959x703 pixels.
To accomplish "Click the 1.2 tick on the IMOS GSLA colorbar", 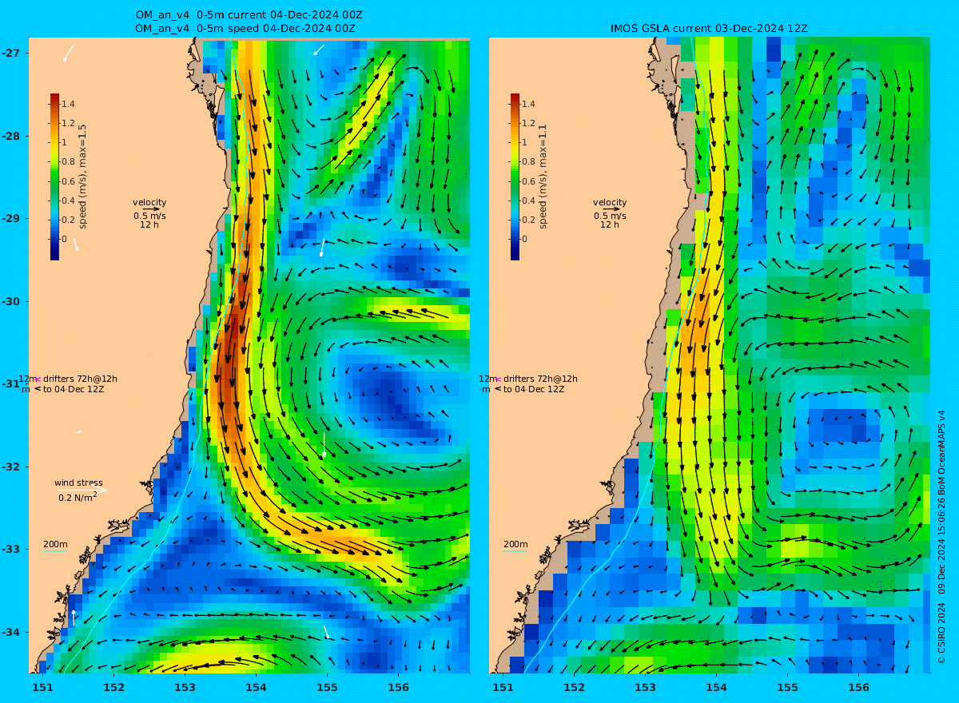I will coord(528,123).
